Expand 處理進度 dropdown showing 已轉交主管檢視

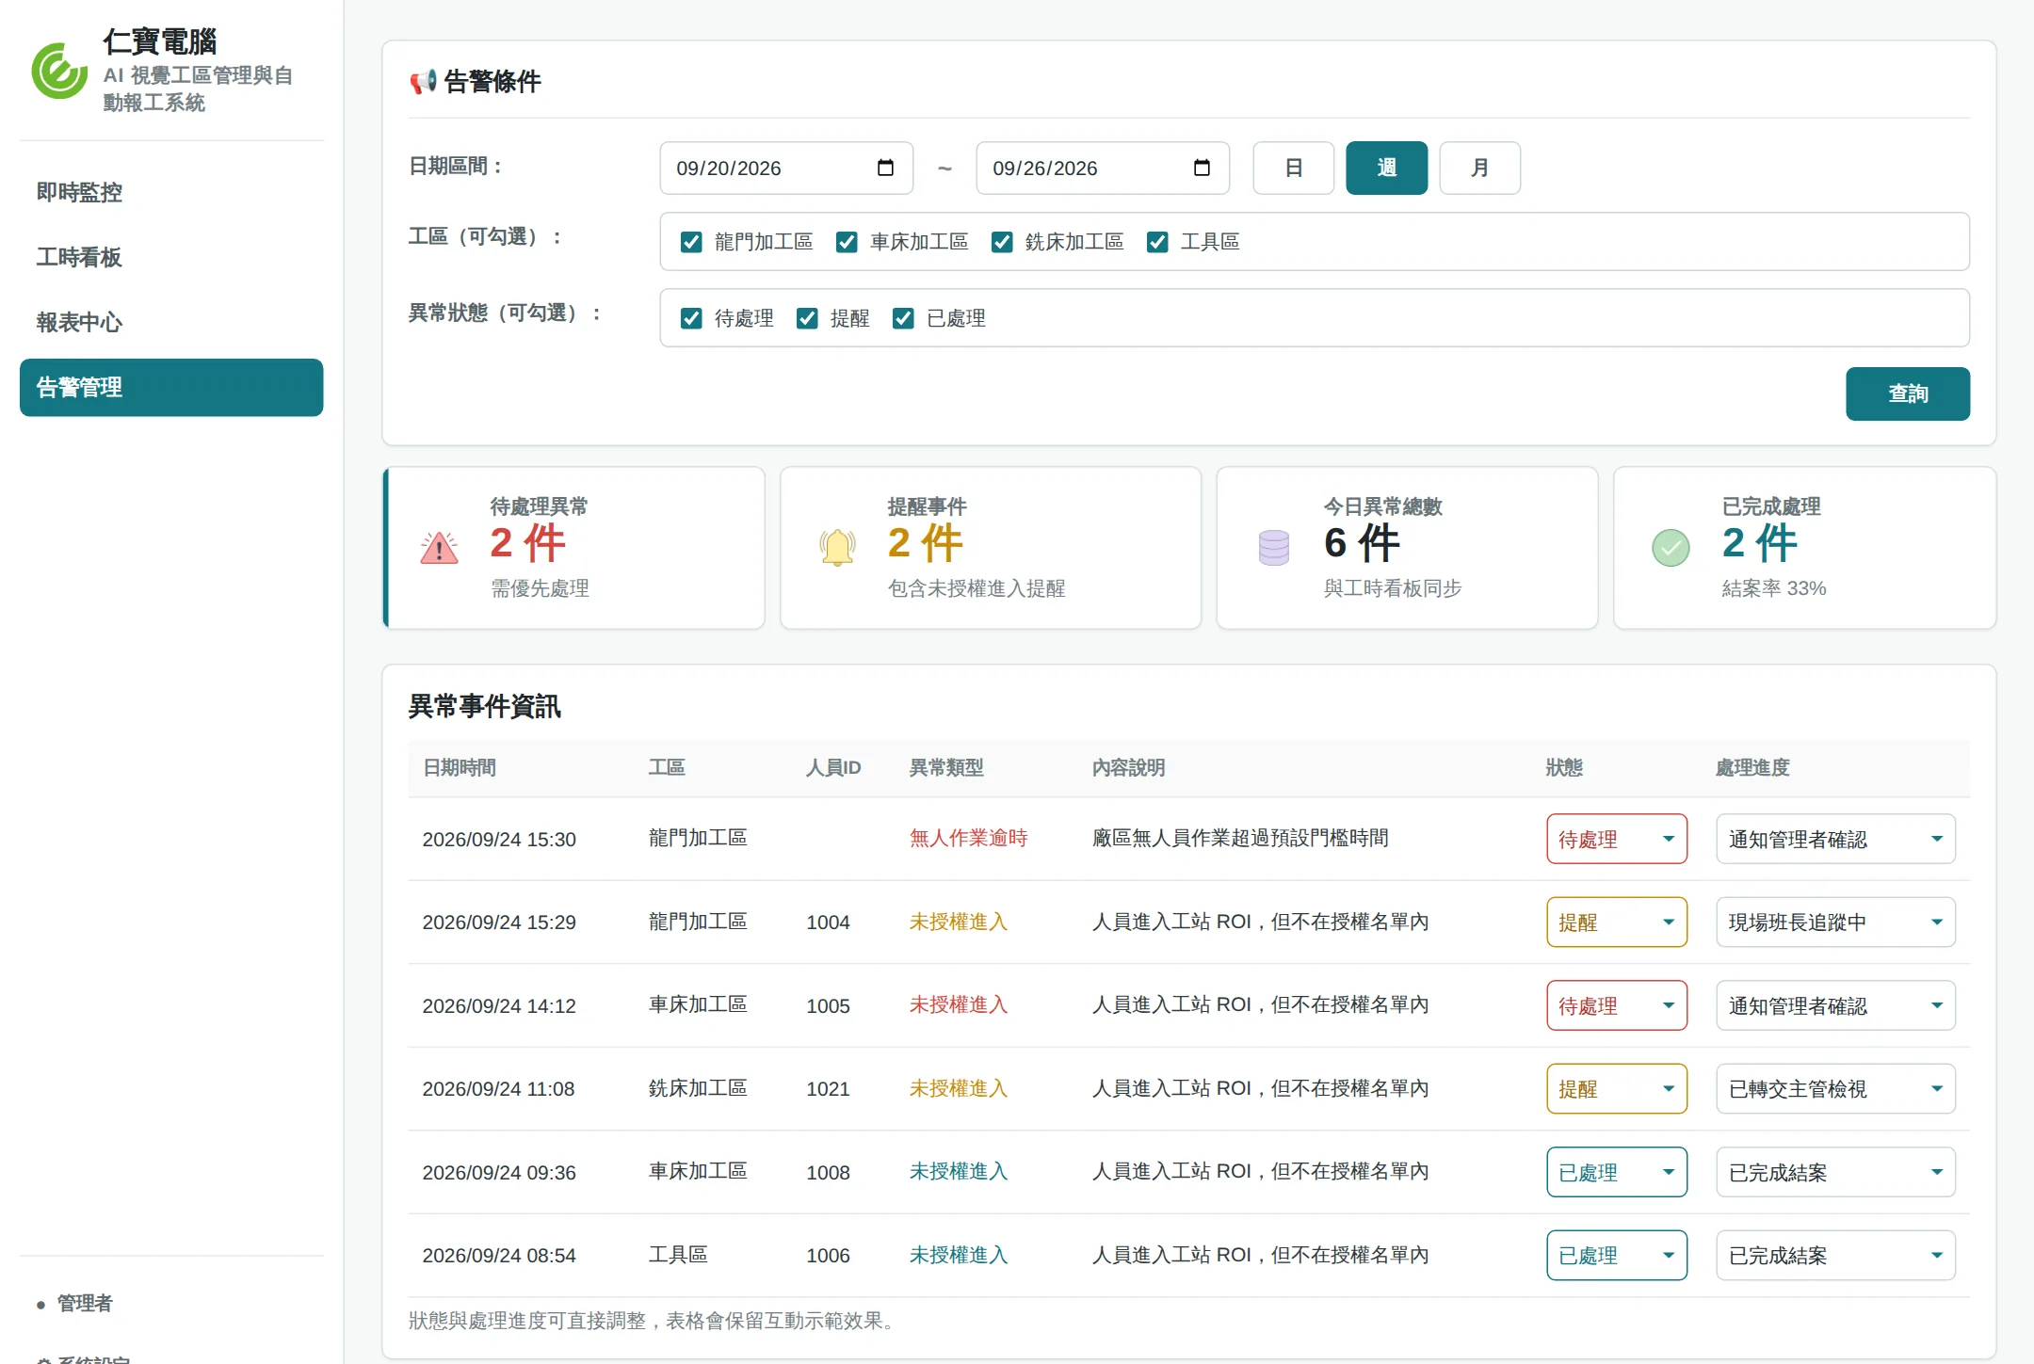click(1835, 1088)
